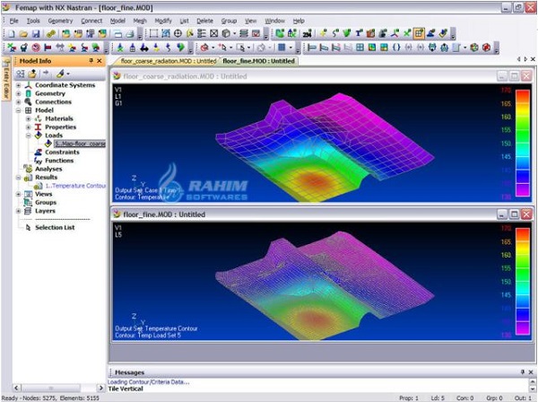Expand the Layers tree node
The width and height of the screenshot is (538, 402).
point(19,211)
